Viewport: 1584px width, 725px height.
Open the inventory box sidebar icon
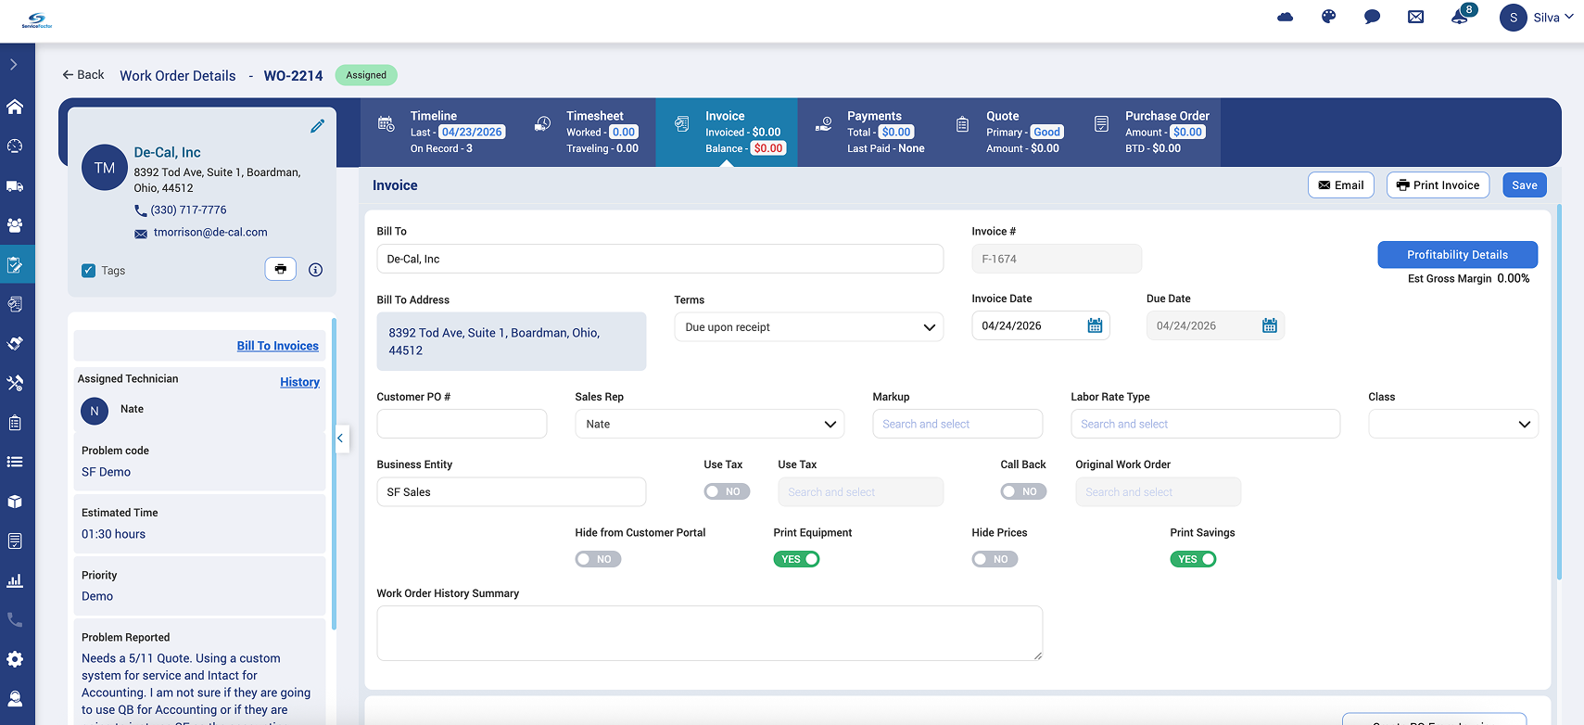click(15, 502)
